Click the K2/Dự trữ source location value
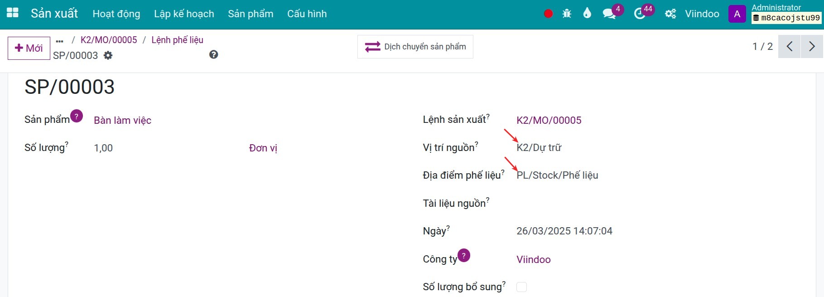 pos(539,147)
